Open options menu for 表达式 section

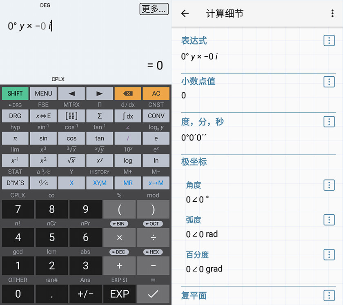point(329,40)
